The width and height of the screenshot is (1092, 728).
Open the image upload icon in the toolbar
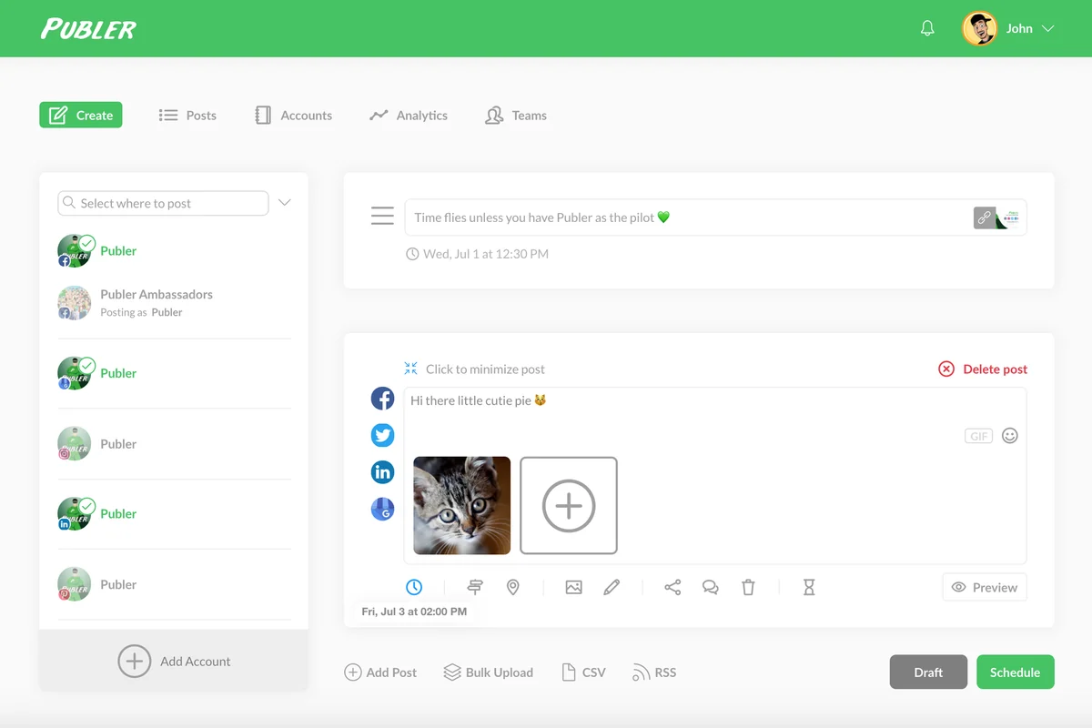[573, 587]
